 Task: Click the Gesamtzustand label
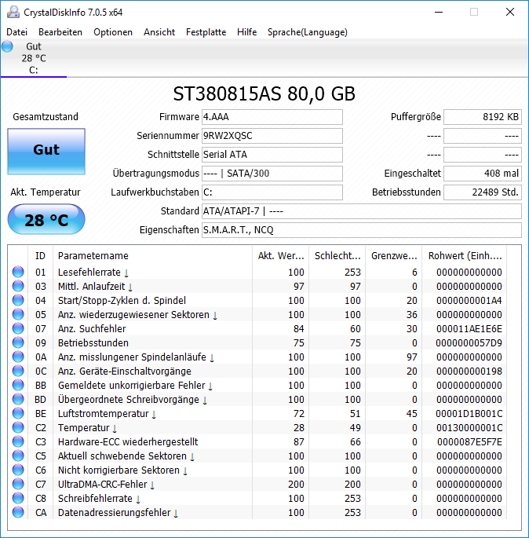(46, 117)
